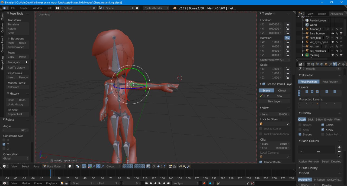The width and height of the screenshot is (347, 186).
Task: Click the Rest Position button
Action: 330,82
